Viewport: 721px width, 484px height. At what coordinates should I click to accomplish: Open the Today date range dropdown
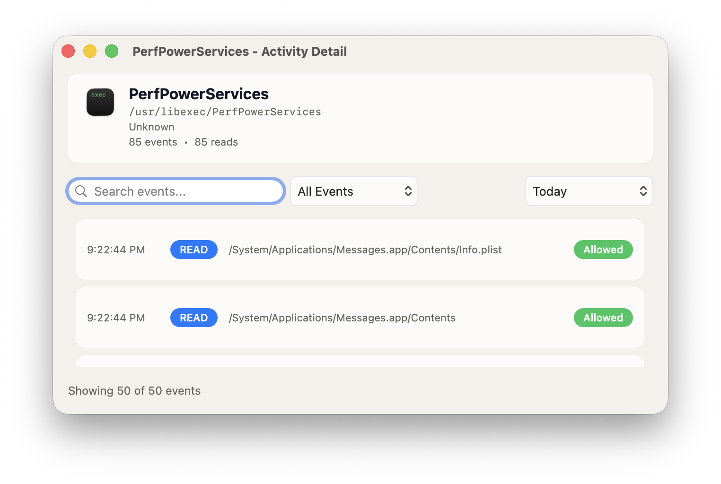(588, 191)
